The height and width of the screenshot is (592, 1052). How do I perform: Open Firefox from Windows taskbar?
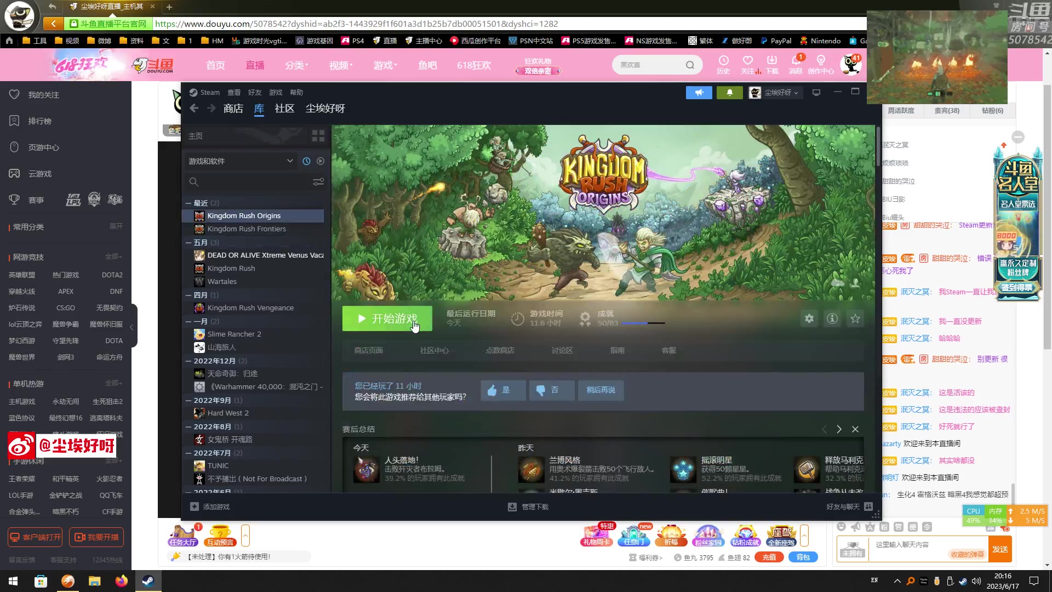[121, 581]
